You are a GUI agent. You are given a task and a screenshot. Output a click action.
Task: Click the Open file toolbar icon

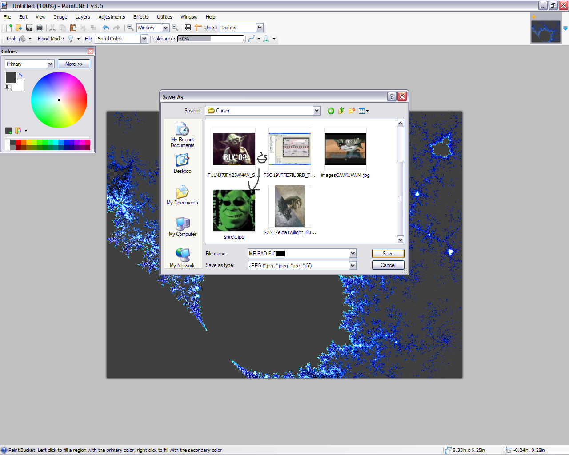[x=19, y=28]
